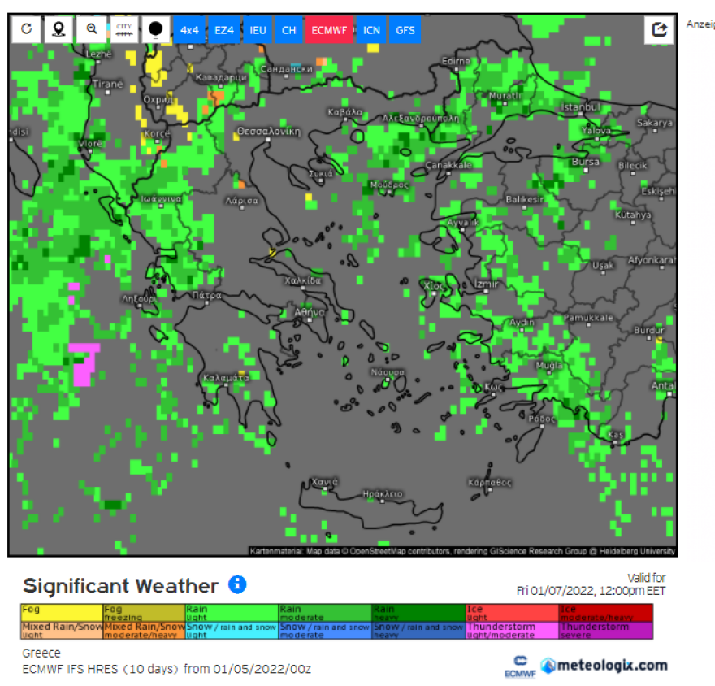Viewport: 715px width, 686px height.
Task: Click the pink Thunderstorm light/moderate legend swatch
Action: pos(512,630)
